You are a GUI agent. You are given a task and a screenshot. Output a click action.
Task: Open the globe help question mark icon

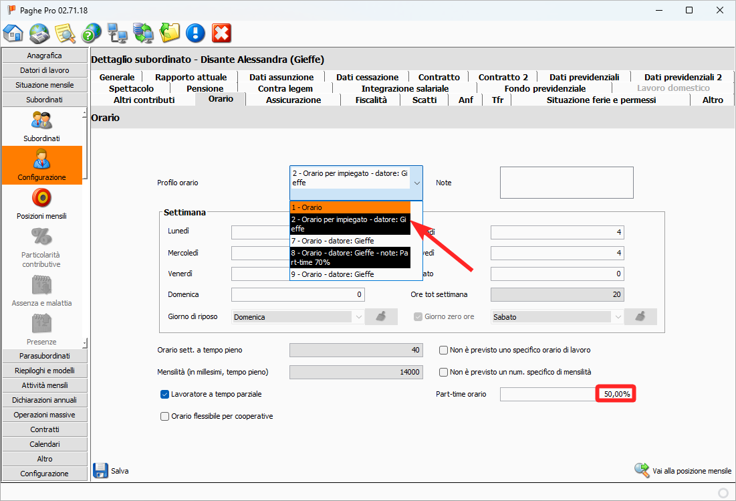point(91,33)
